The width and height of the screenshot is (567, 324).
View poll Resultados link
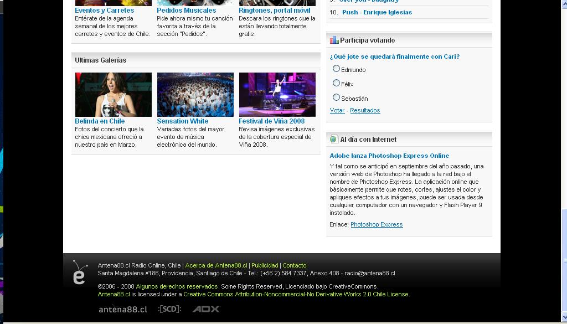365,110
